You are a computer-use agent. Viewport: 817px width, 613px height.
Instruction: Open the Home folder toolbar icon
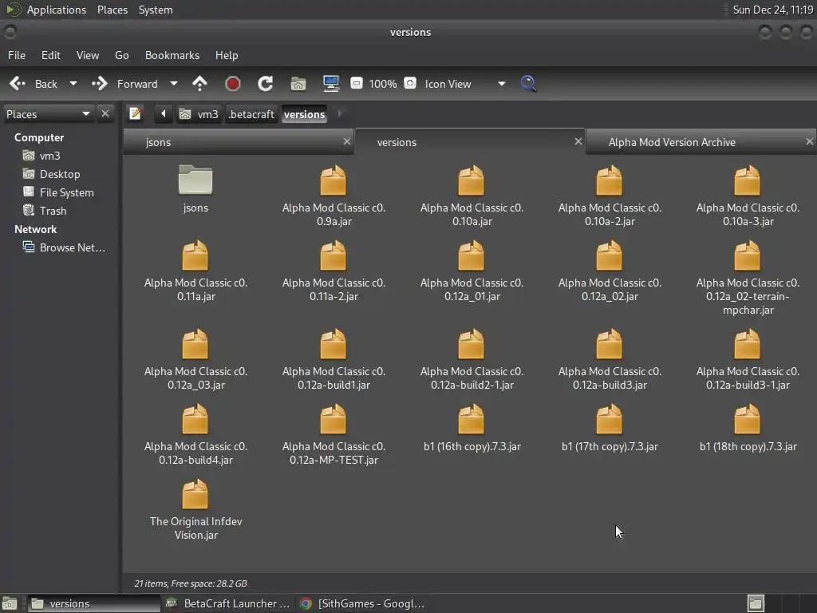pos(298,83)
